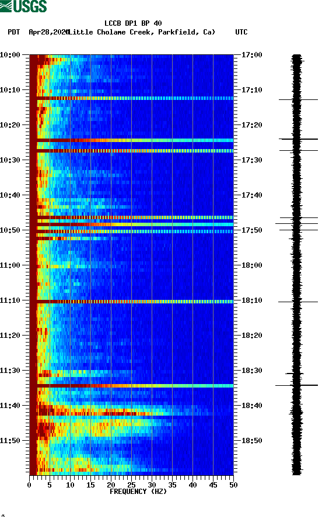The height and width of the screenshot is (522, 322).
Task: Click the '45' frequency axis label
Action: click(x=213, y=485)
